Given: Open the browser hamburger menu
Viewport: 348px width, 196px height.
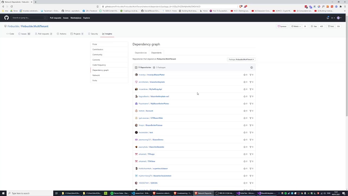Looking at the screenshot, I should pos(345,7).
